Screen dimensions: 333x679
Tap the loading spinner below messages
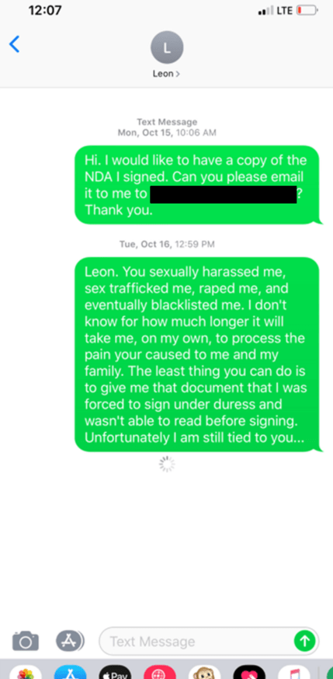coord(166,464)
